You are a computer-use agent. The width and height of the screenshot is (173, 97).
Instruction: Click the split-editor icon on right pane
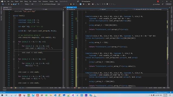[x=168, y=9]
